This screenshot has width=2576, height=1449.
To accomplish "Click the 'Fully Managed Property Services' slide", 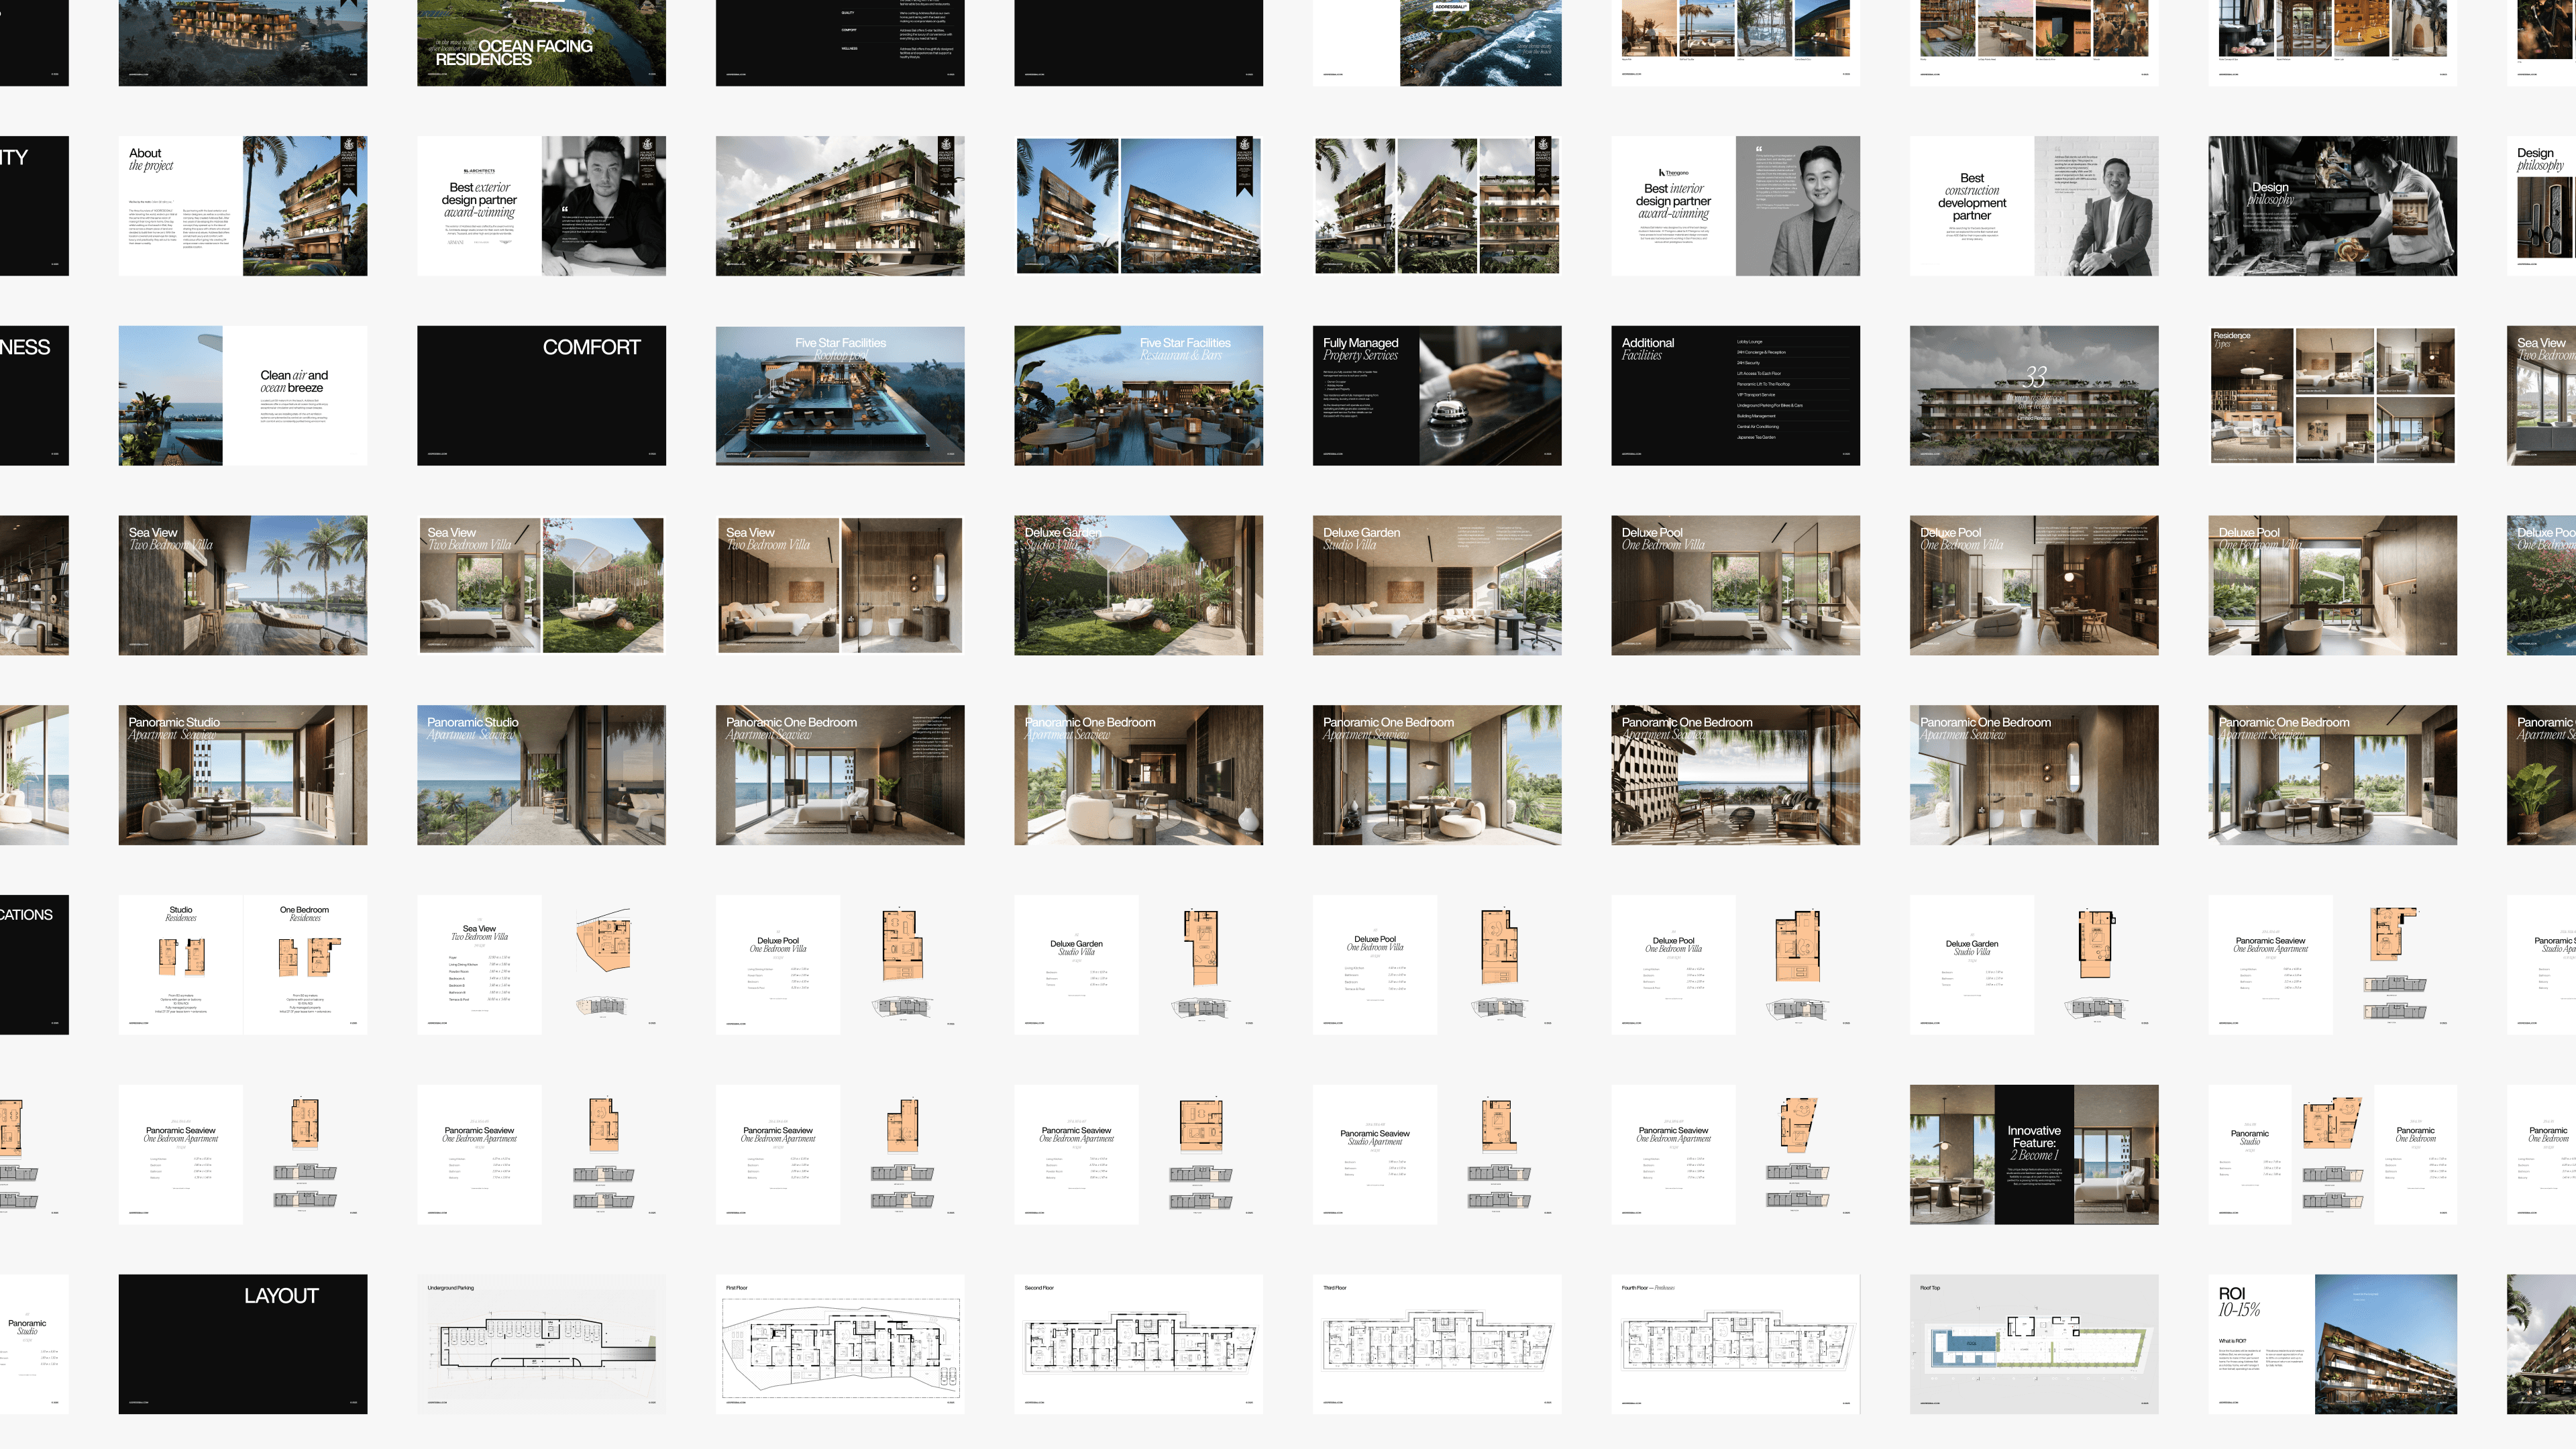I will [1436, 395].
